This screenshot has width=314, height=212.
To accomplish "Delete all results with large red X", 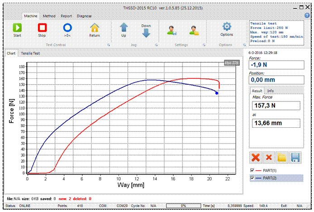I will point(256,158).
